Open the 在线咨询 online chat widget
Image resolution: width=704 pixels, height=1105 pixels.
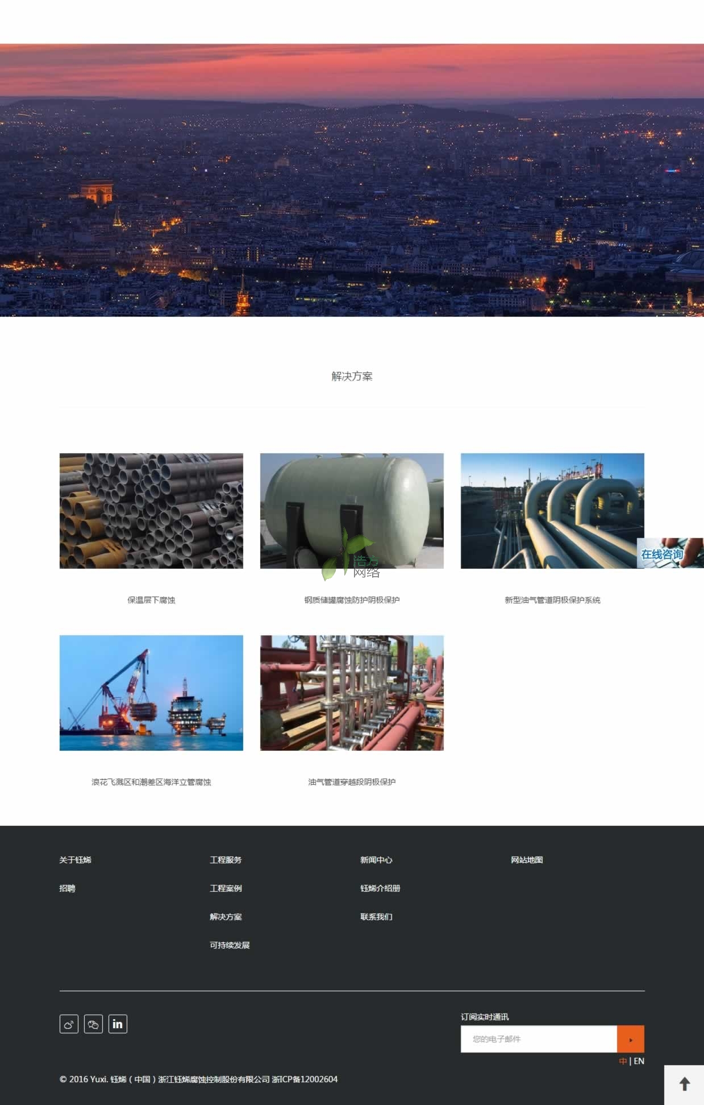(669, 553)
